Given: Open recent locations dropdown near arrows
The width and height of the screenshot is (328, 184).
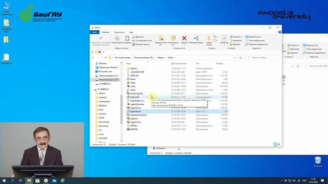Looking at the screenshot, I should tap(102, 58).
